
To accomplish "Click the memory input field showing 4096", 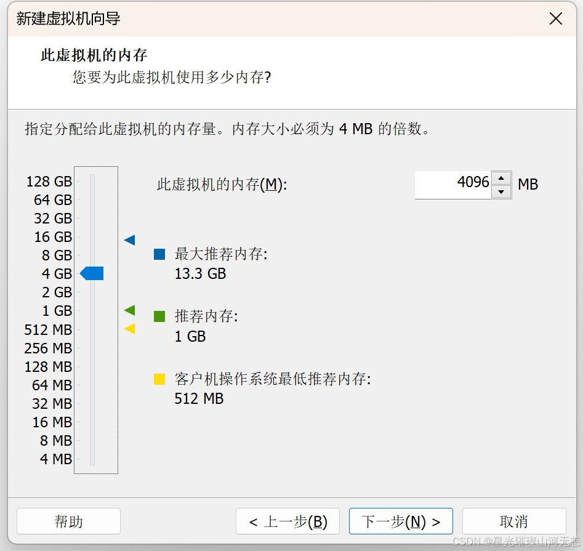I will coord(453,185).
